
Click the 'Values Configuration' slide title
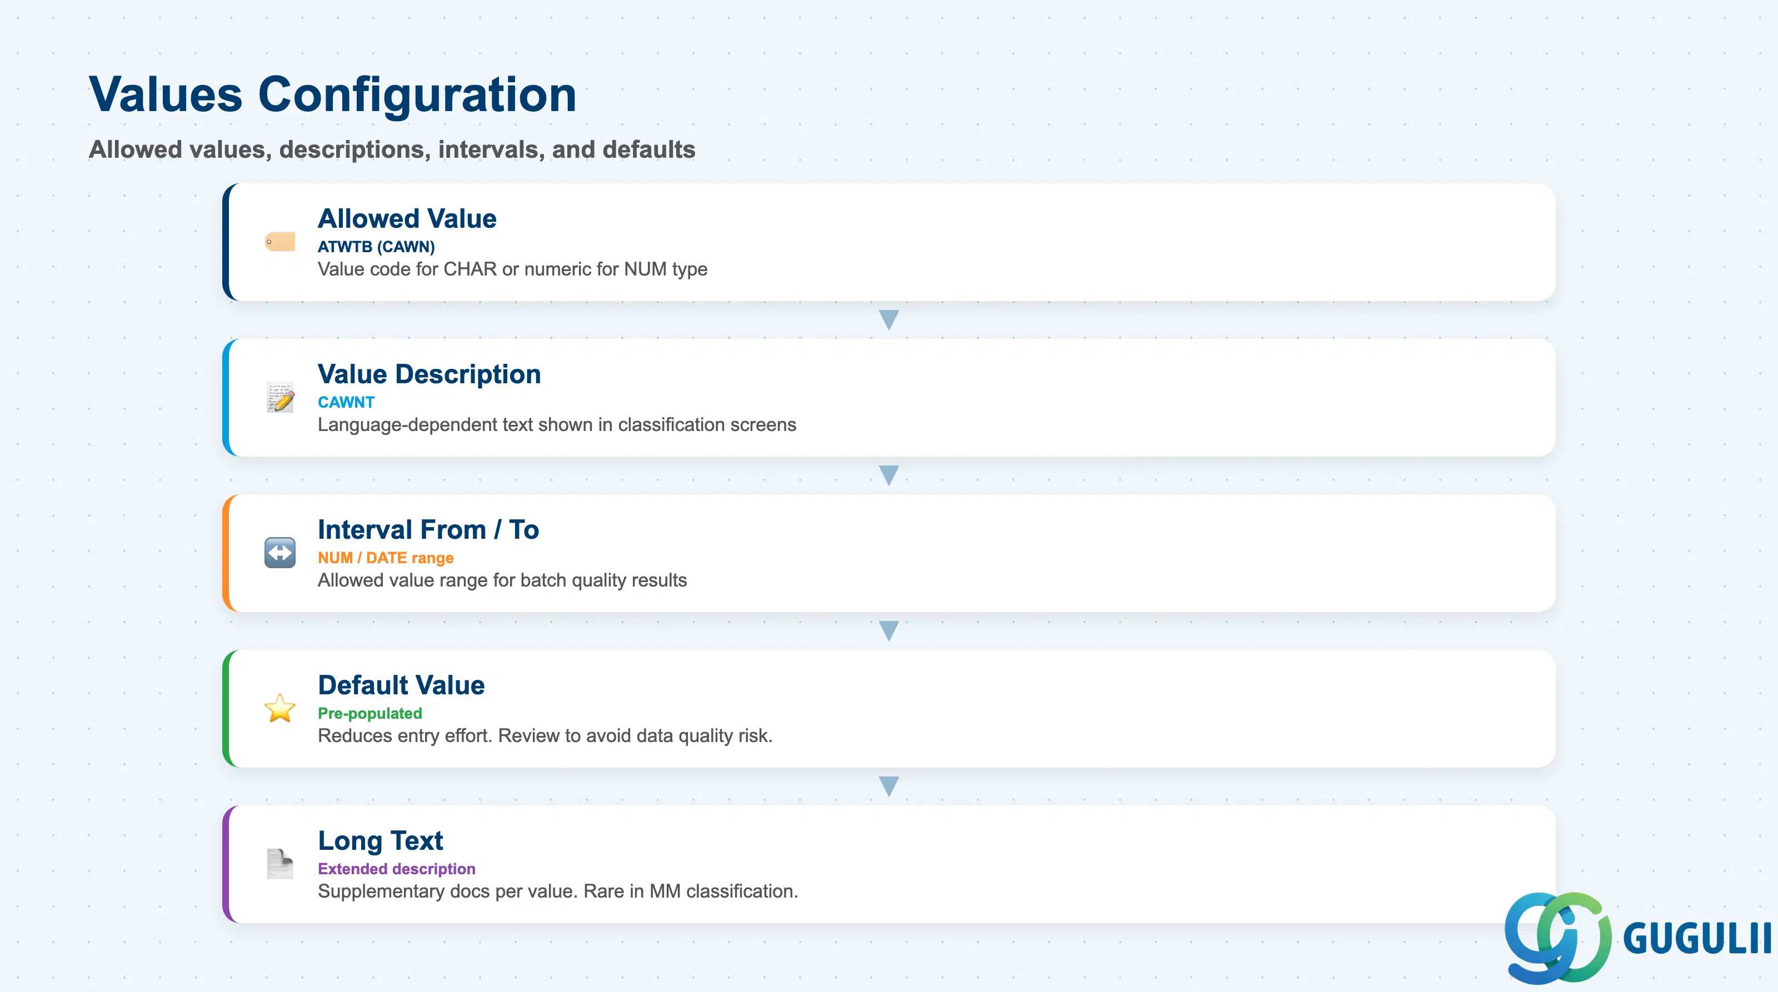pyautogui.click(x=333, y=94)
